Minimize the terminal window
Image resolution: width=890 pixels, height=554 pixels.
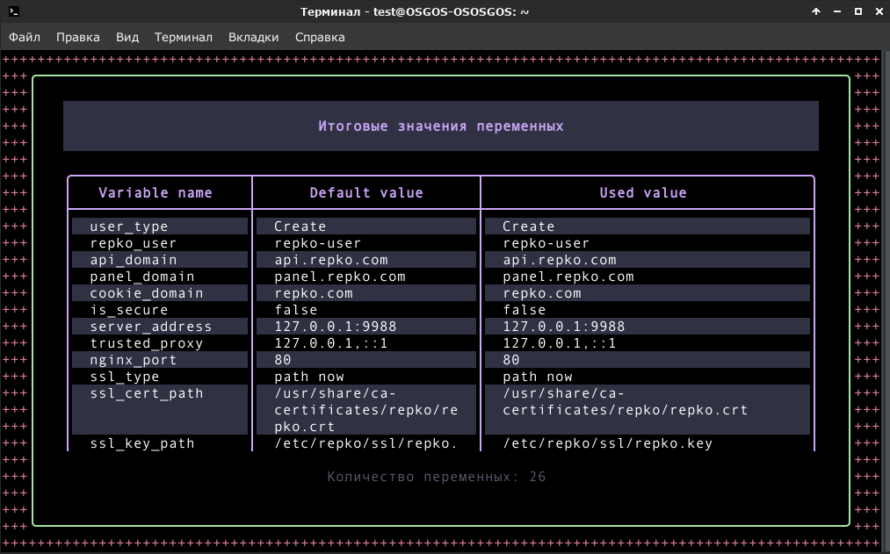pyautogui.click(x=837, y=11)
